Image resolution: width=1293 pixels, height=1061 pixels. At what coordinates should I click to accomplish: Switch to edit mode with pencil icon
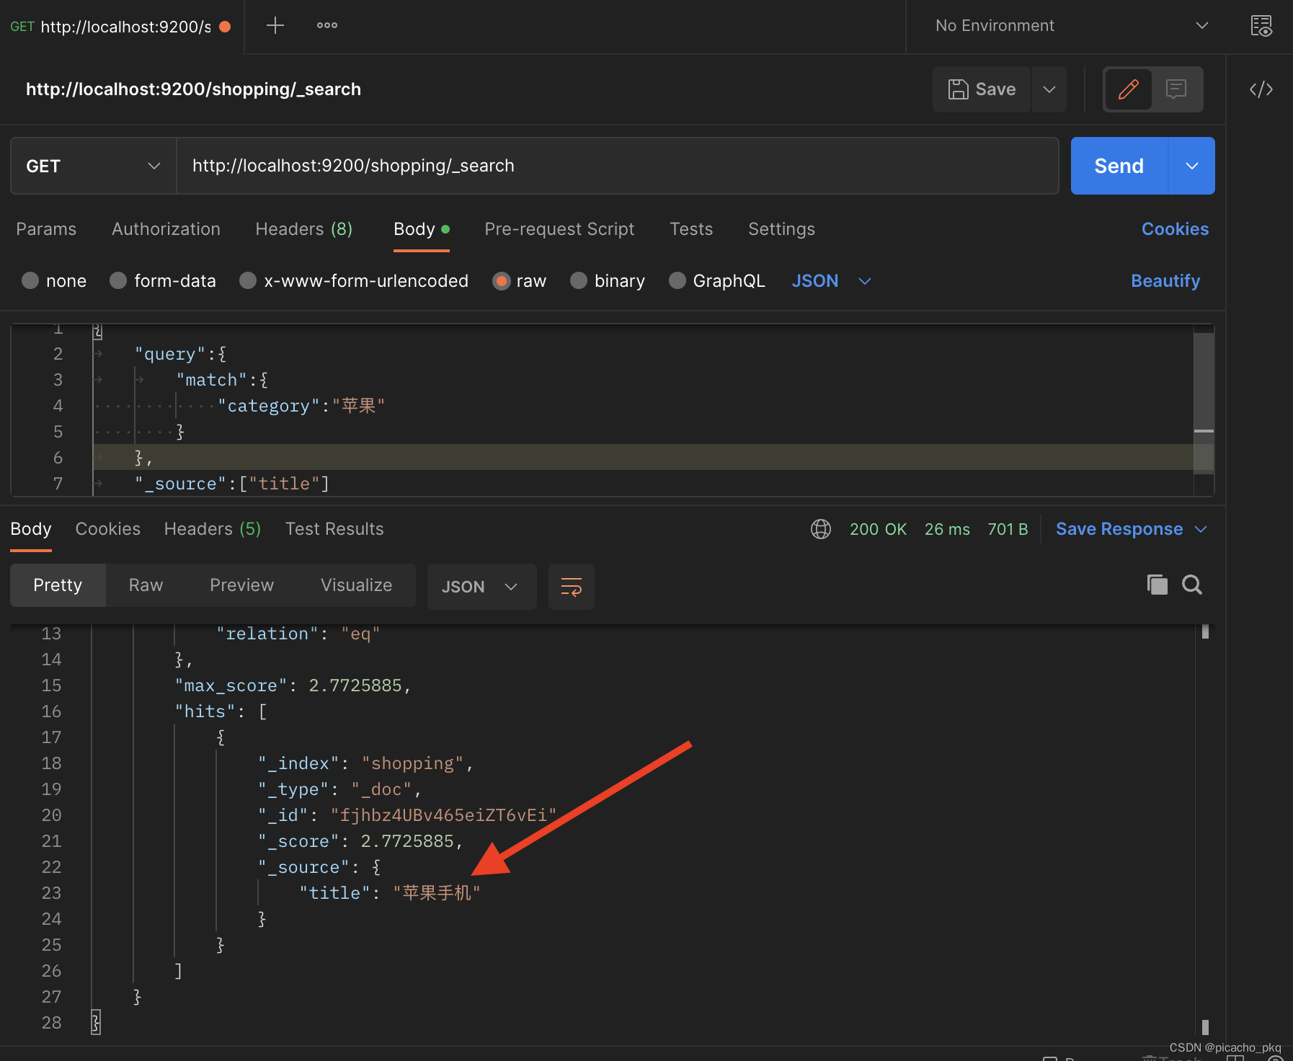click(x=1128, y=89)
